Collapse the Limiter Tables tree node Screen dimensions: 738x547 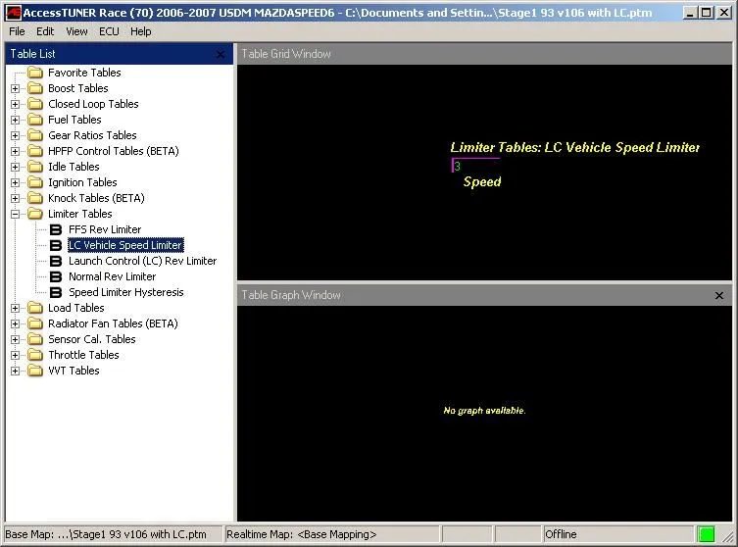click(x=16, y=214)
